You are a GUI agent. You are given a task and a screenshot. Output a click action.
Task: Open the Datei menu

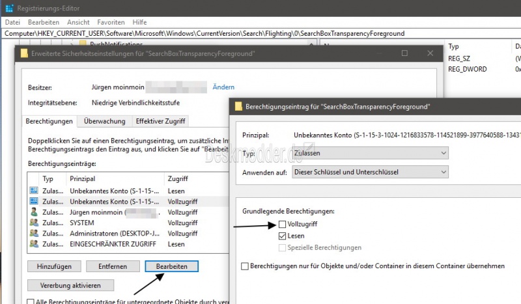coord(12,22)
